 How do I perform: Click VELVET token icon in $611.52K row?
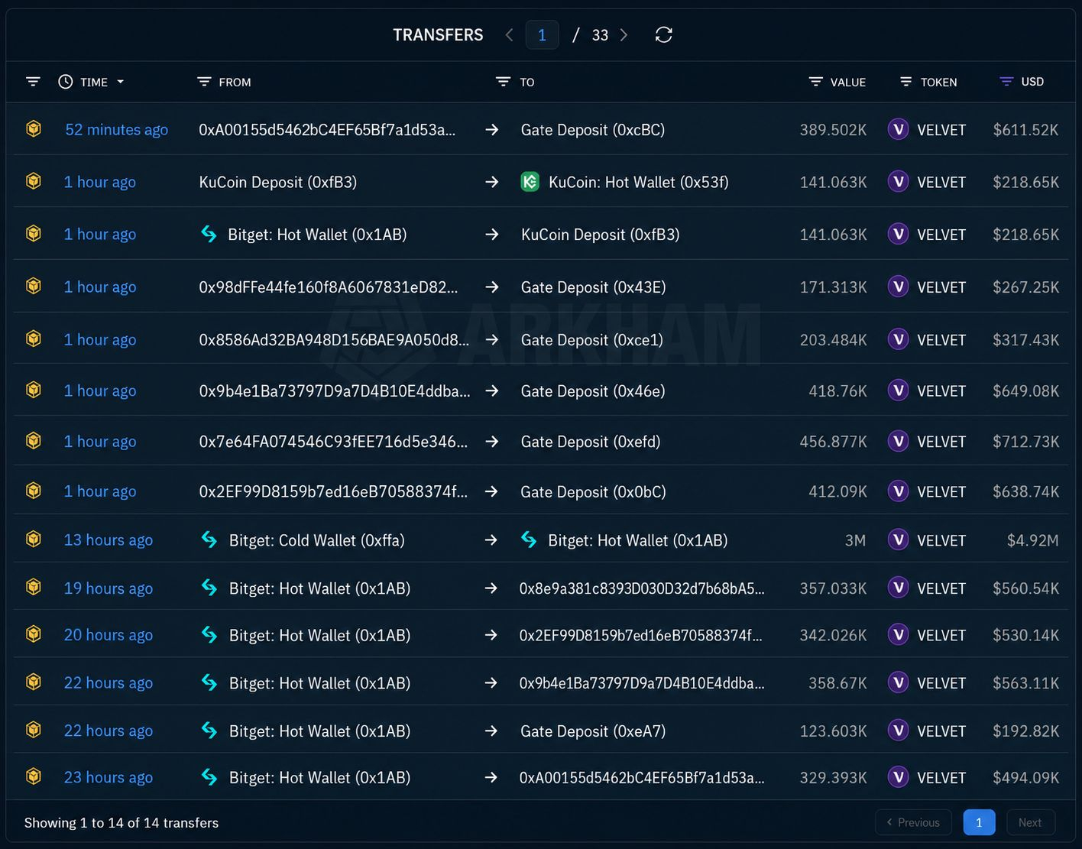pos(899,129)
